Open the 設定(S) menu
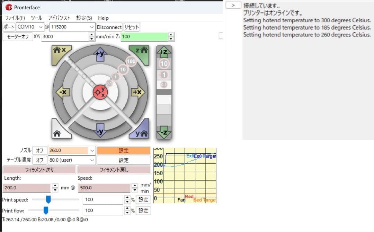The width and height of the screenshot is (374, 232). tap(84, 18)
